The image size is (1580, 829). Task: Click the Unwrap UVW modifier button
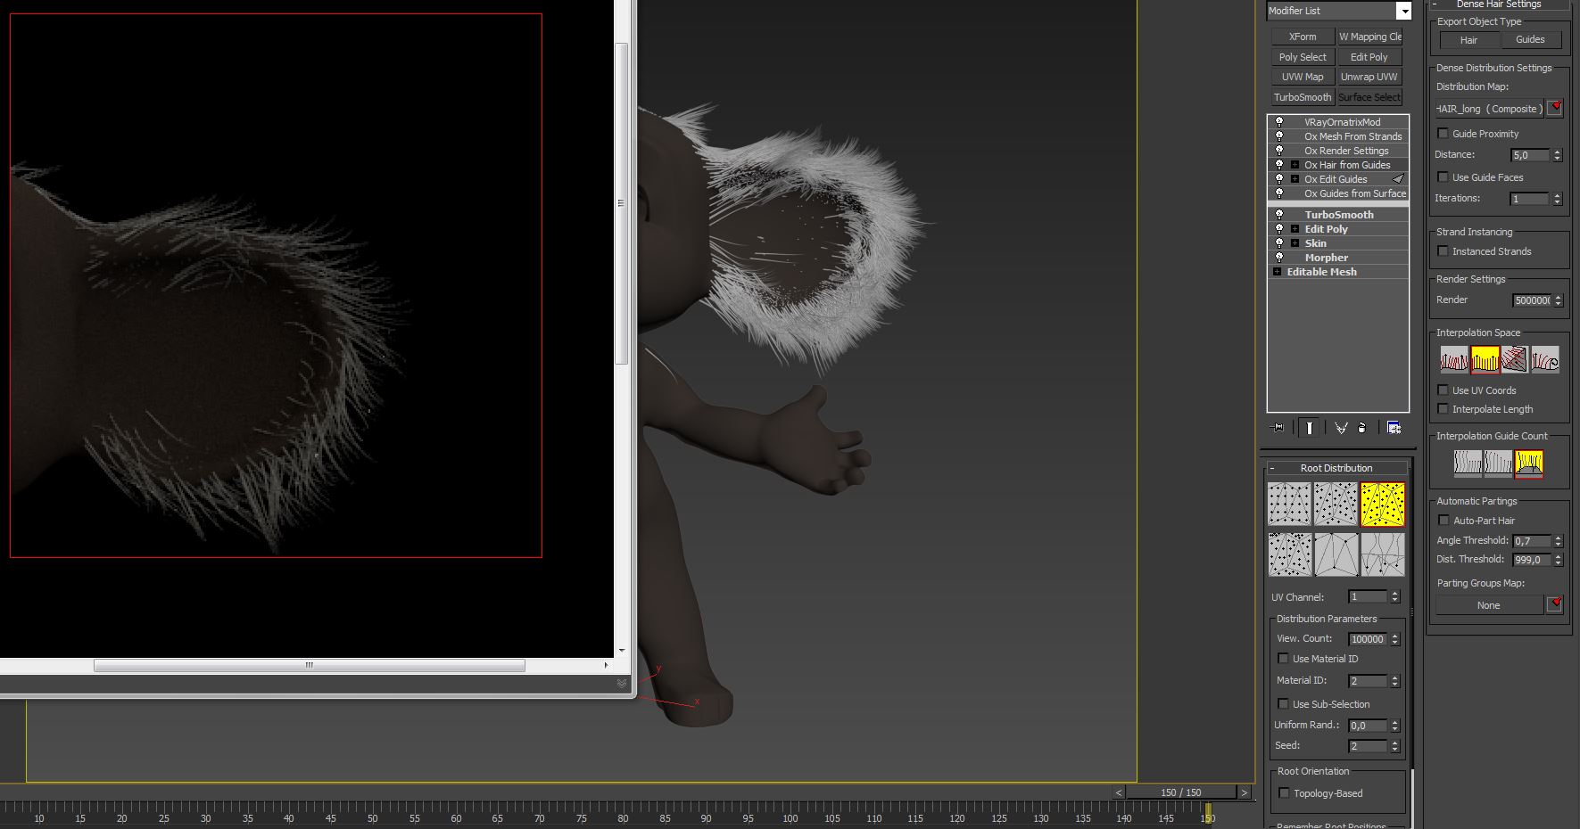click(1369, 77)
